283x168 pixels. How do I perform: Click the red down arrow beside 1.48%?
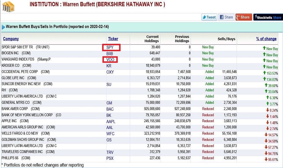pyautogui.click(x=268, y=122)
